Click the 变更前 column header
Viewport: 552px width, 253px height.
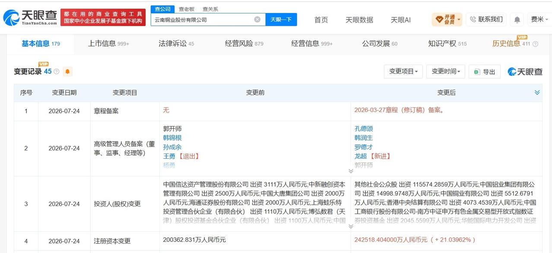point(255,93)
